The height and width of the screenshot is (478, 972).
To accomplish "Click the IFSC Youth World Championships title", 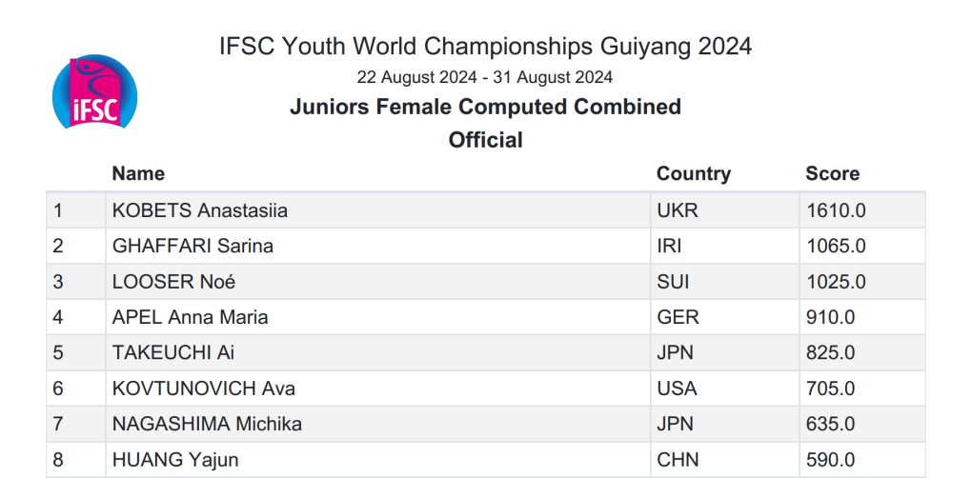I will click(x=485, y=47).
